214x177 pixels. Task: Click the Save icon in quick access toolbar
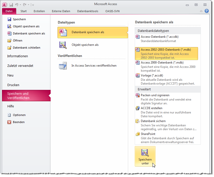pyautogui.click(x=11, y=5)
